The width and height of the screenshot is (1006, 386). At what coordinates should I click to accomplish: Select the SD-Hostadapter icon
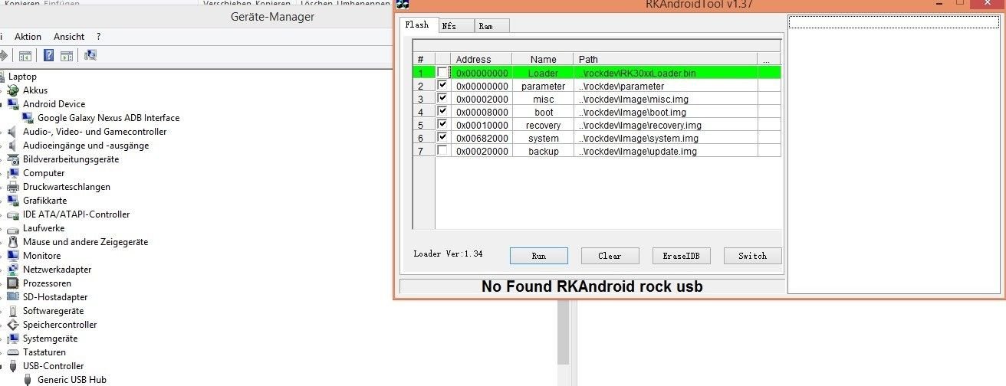[x=14, y=297]
